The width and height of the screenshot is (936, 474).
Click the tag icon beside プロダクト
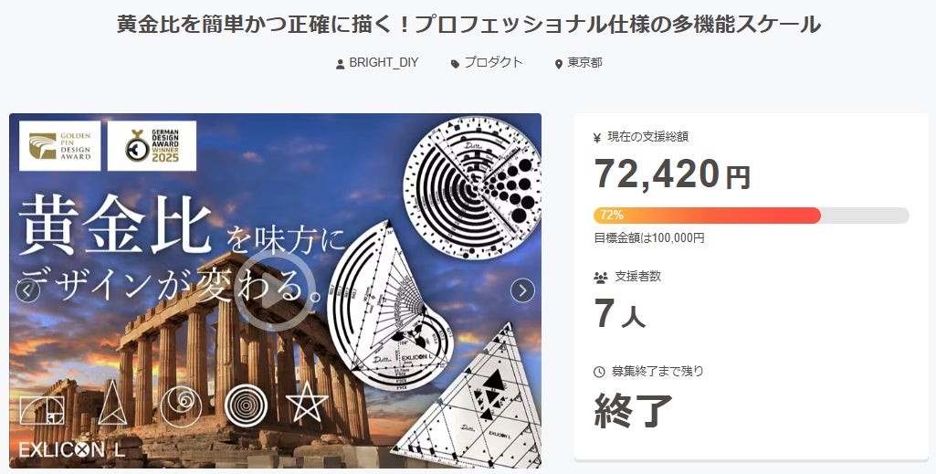(455, 64)
